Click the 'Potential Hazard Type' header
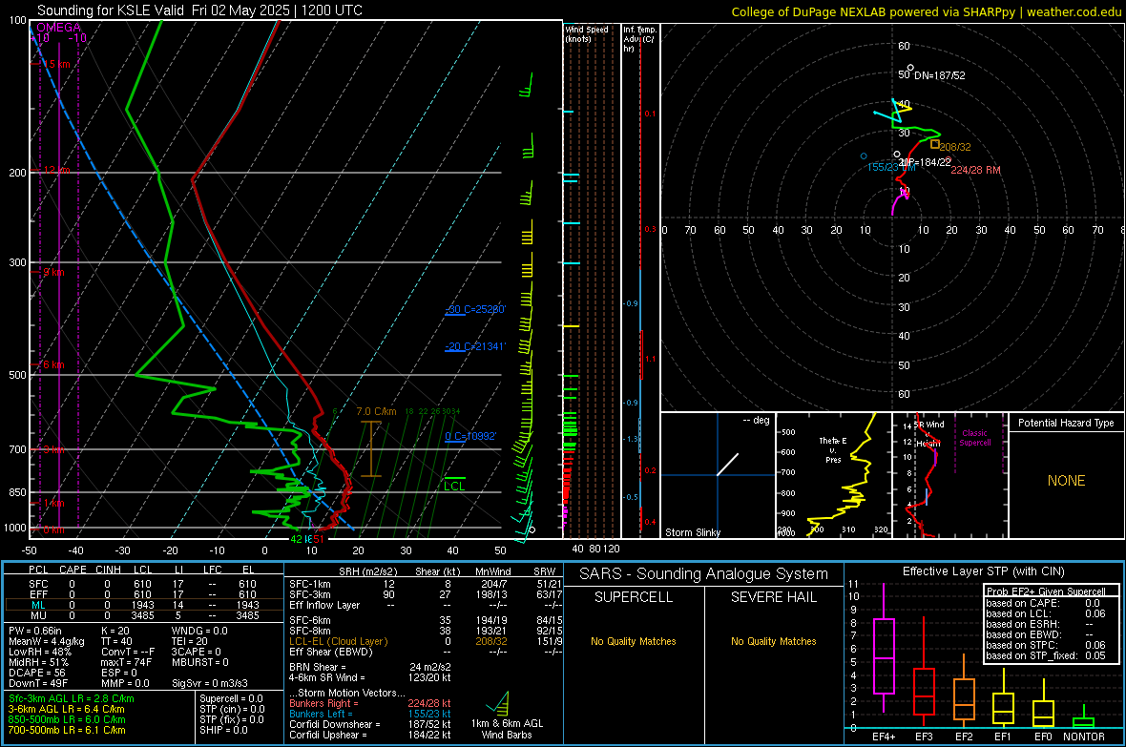This screenshot has height=747, width=1126. pyautogui.click(x=1066, y=423)
